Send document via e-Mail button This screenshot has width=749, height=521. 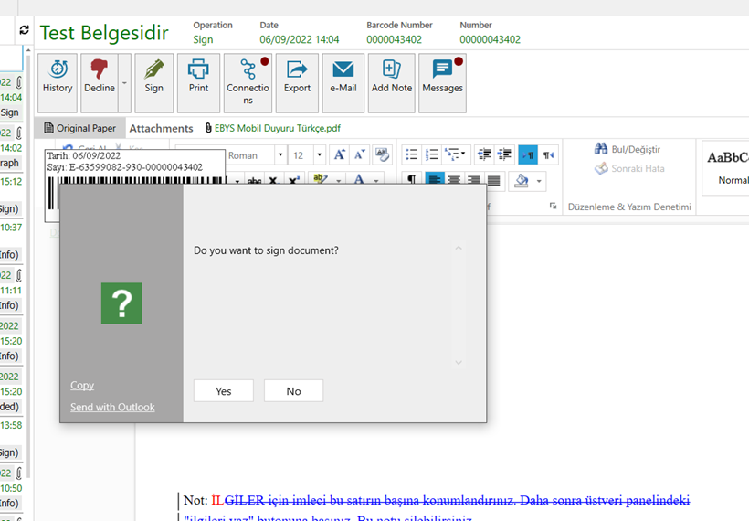(x=343, y=77)
